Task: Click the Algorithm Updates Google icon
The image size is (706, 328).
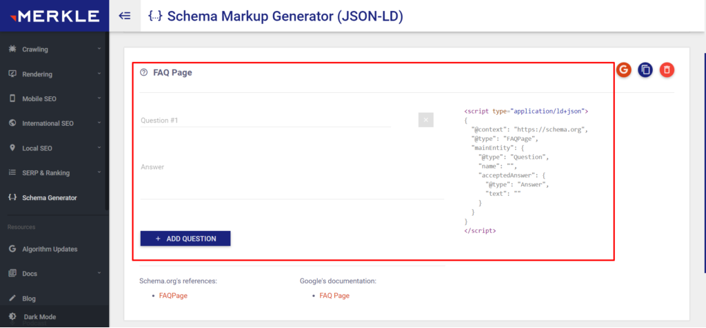Action: (x=12, y=249)
